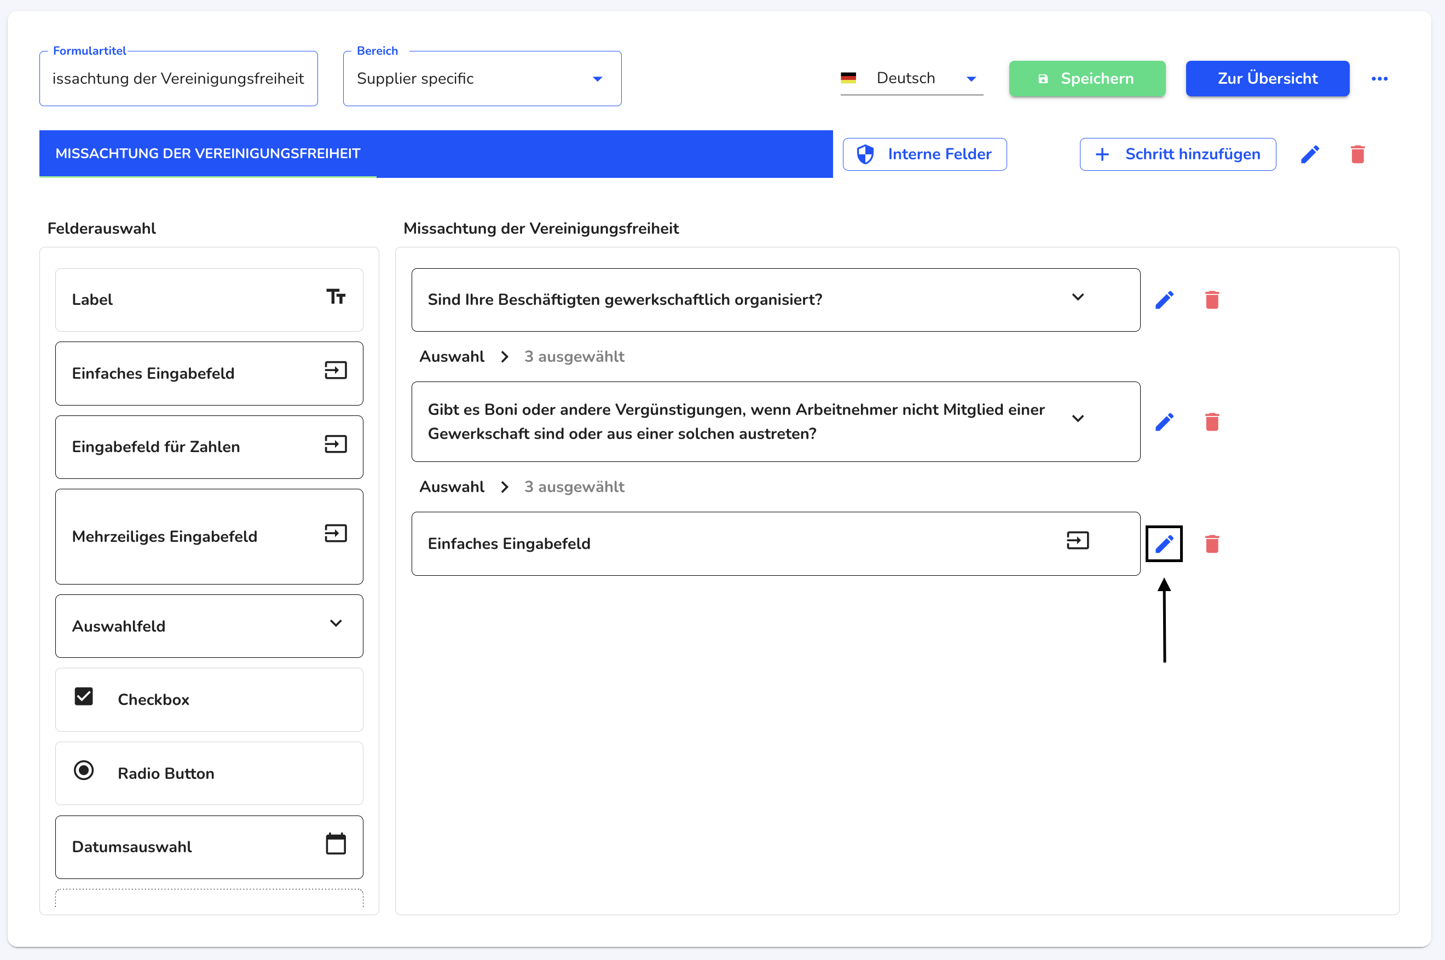Edit the step using blue pencil icon

point(1310,154)
